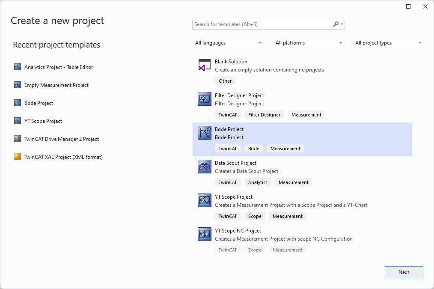Click TwinCAT tag under Filter Designer Project
The width and height of the screenshot is (434, 289).
(x=228, y=115)
